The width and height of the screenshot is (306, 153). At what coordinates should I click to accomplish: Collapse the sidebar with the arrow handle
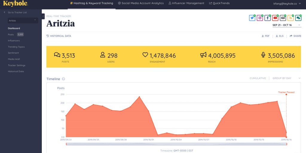click(x=43, y=16)
